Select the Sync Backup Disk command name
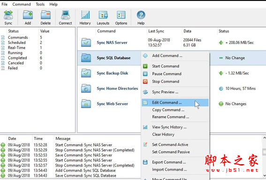Viewport: 266px width, 180px height. pos(112,73)
